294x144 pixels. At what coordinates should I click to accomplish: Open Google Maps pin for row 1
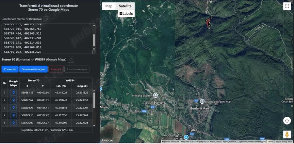click(13, 93)
